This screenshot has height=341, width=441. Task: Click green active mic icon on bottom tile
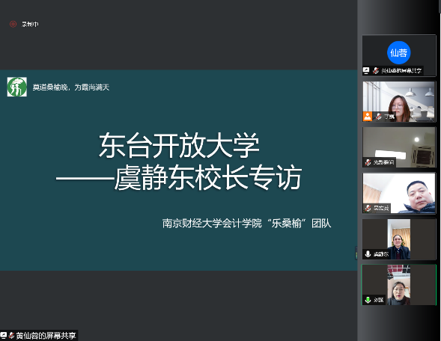[x=368, y=300]
